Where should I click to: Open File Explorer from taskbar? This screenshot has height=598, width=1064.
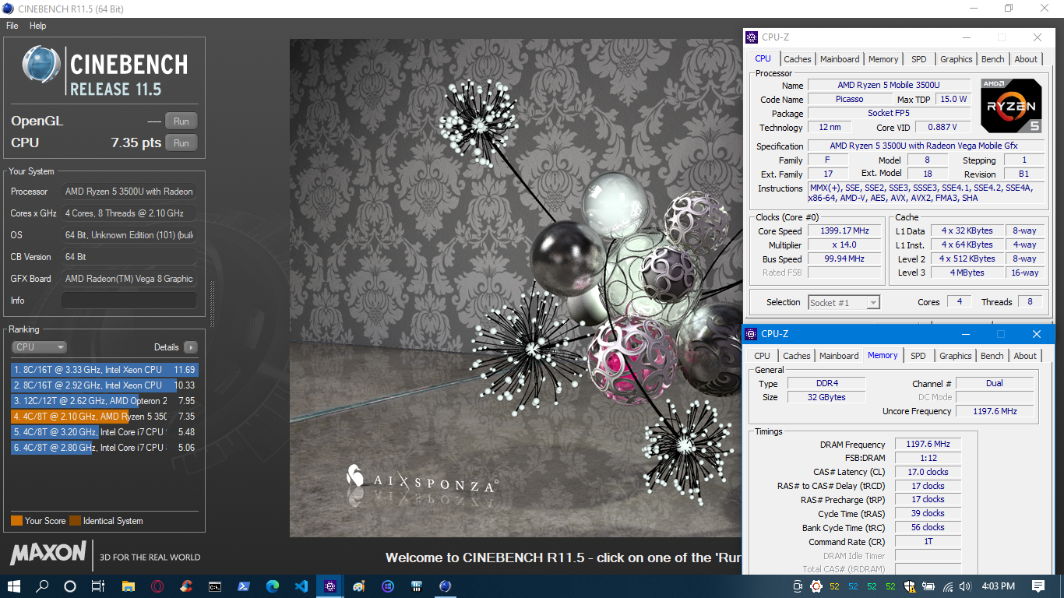[x=128, y=586]
